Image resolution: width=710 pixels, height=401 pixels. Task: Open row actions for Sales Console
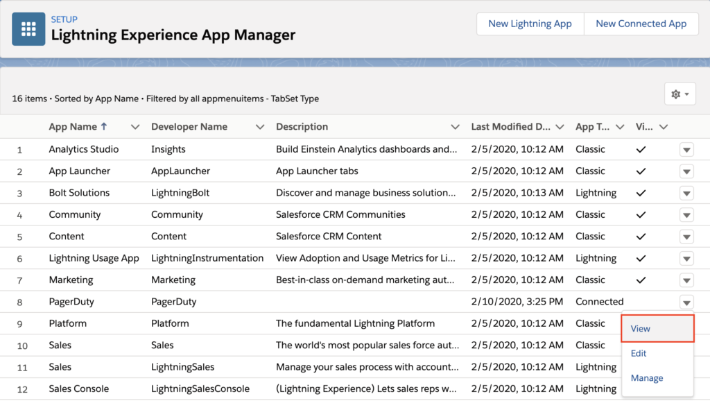686,389
